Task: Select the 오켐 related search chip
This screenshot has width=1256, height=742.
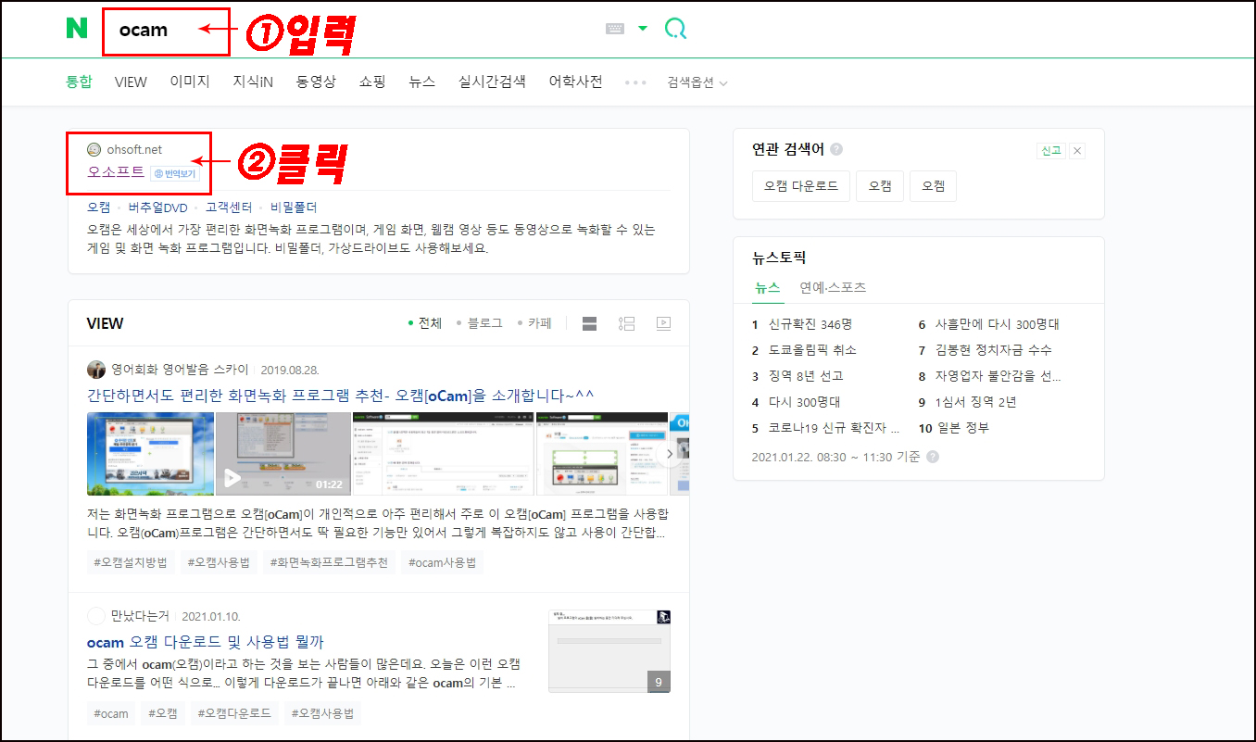Action: [x=933, y=186]
